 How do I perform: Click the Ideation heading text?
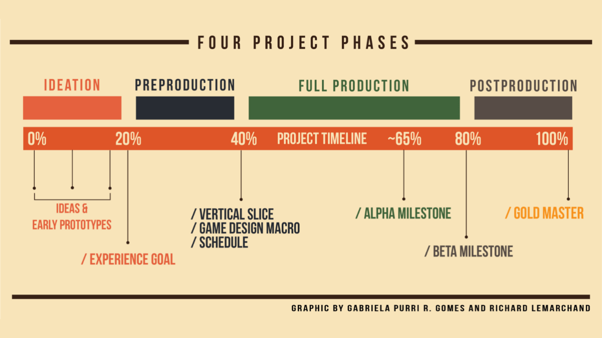72,85
